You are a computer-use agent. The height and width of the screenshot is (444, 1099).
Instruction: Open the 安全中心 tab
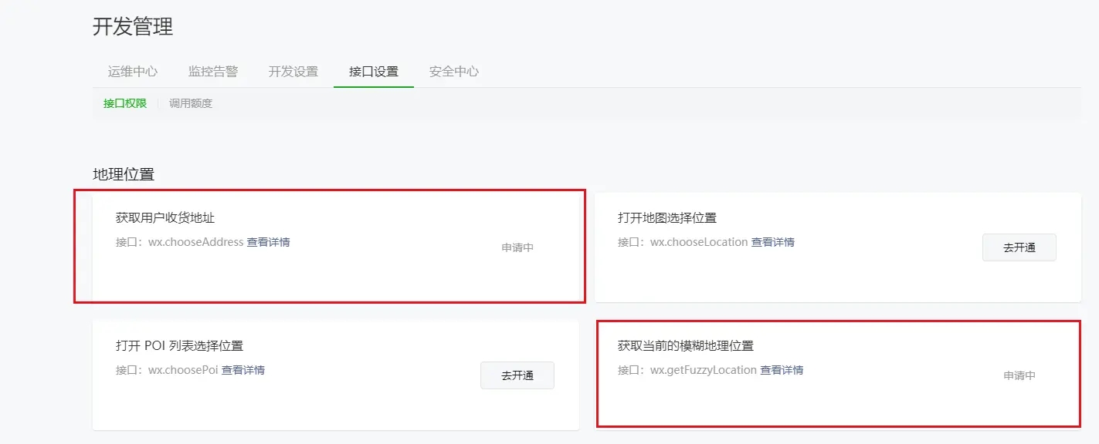(x=454, y=72)
